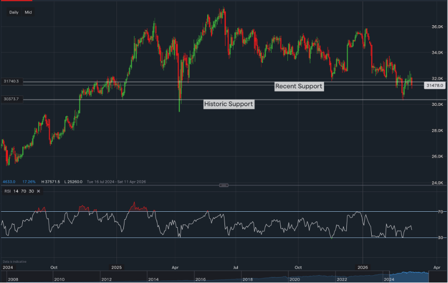This screenshot has height=283, width=448.
Task: Remove the RSI indicator with its X
Action: click(38, 191)
